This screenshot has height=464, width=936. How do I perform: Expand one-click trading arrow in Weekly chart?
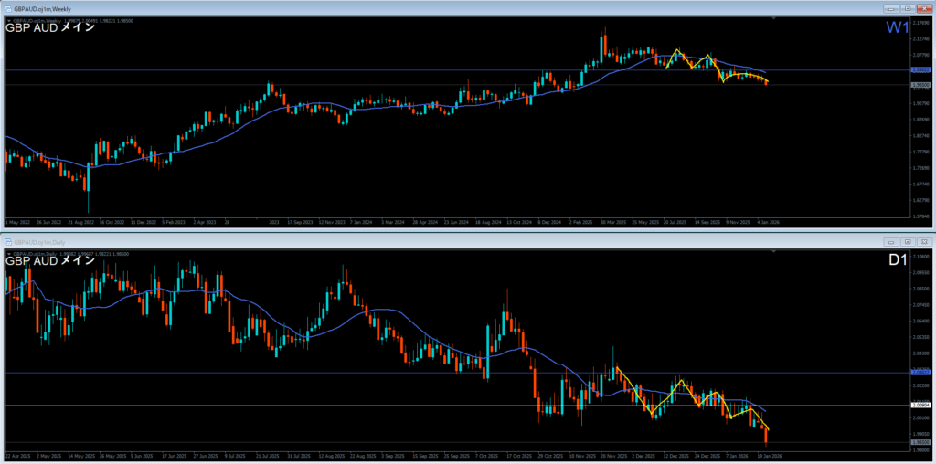pos(8,19)
